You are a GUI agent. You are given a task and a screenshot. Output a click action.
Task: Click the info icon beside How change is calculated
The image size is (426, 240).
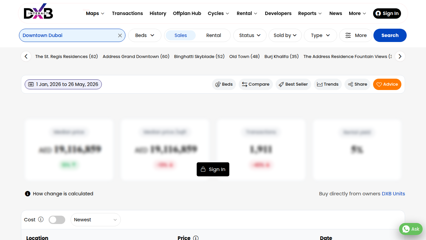[28, 194]
